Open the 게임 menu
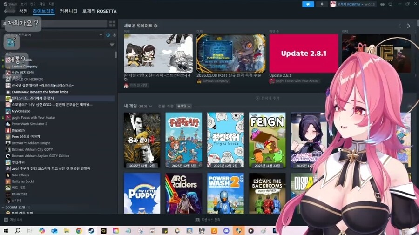The height and width of the screenshot is (235, 419). tap(42, 4)
